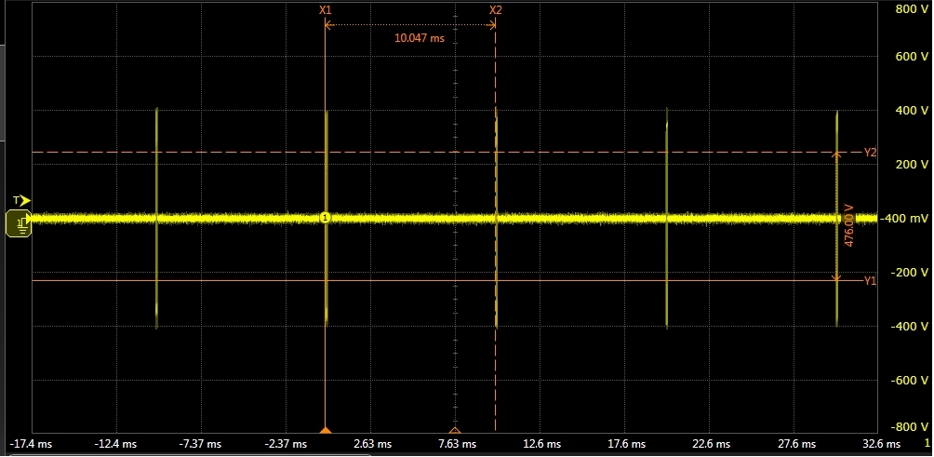Click the circled channel 1 waveform marker
The height and width of the screenshot is (457, 934).
325,218
